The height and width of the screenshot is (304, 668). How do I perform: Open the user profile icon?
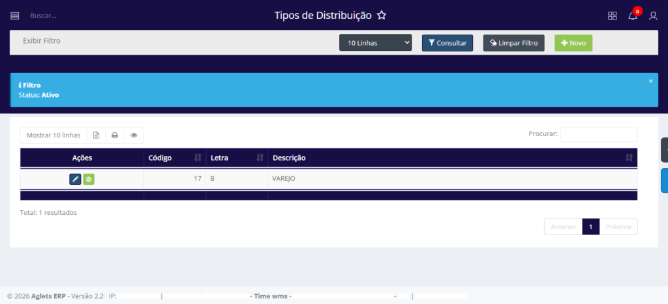[x=653, y=16]
